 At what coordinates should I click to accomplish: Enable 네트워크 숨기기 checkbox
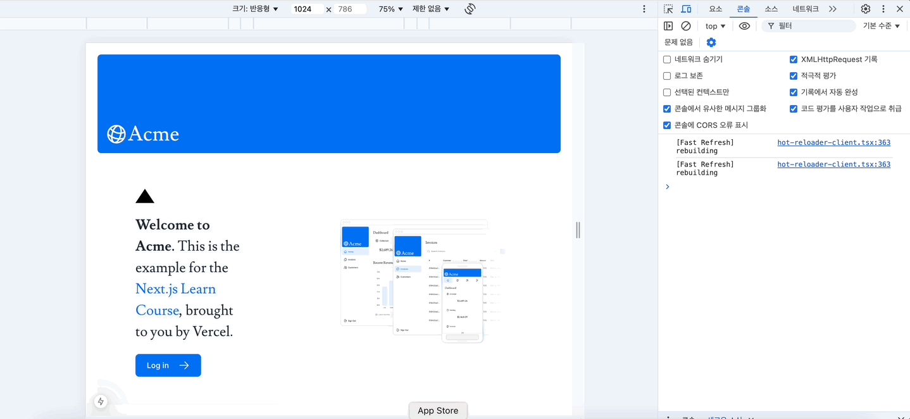[x=667, y=59]
